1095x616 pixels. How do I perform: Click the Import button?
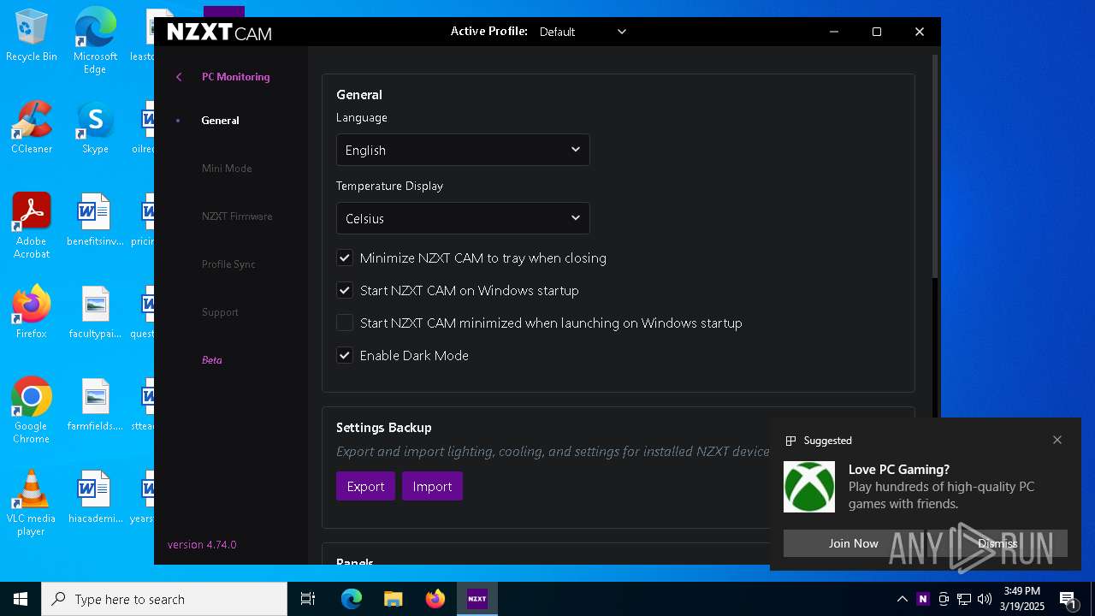coord(432,486)
